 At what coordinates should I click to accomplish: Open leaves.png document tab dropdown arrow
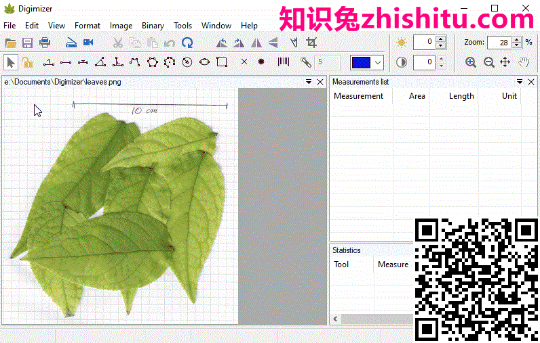pos(309,82)
